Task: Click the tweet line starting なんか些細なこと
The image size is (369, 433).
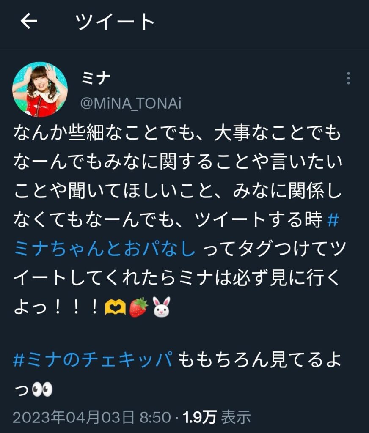Action: pyautogui.click(x=177, y=133)
